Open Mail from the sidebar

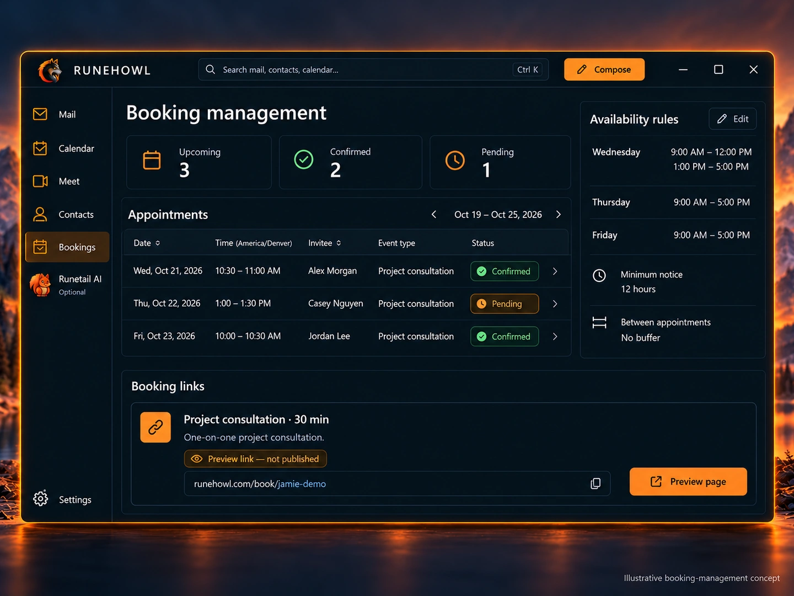pyautogui.click(x=67, y=114)
